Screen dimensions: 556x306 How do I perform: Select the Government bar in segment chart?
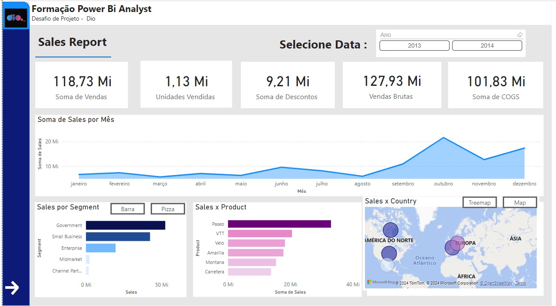tap(125, 225)
